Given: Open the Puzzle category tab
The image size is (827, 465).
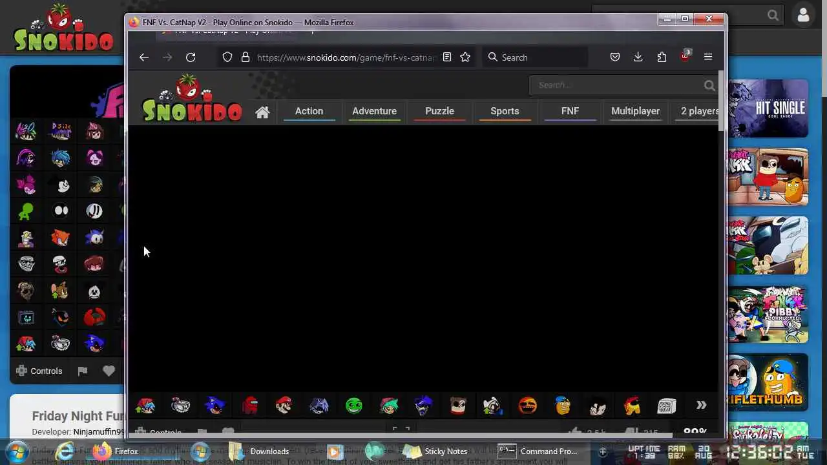Looking at the screenshot, I should pos(439,111).
